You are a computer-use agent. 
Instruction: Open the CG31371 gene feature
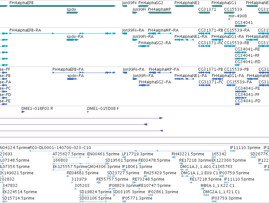(204, 13)
